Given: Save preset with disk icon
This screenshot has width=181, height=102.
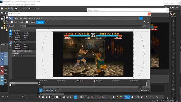Looking at the screenshot, I should coord(145,26).
